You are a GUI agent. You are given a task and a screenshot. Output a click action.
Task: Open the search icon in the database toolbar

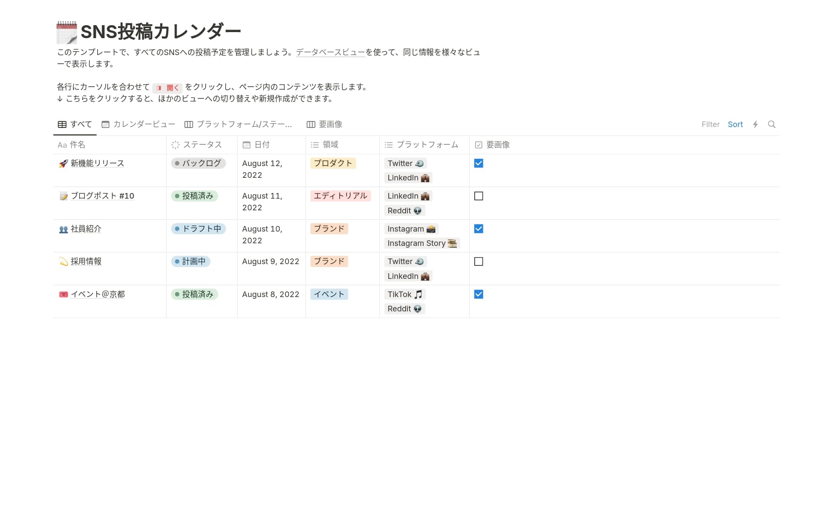coord(772,124)
